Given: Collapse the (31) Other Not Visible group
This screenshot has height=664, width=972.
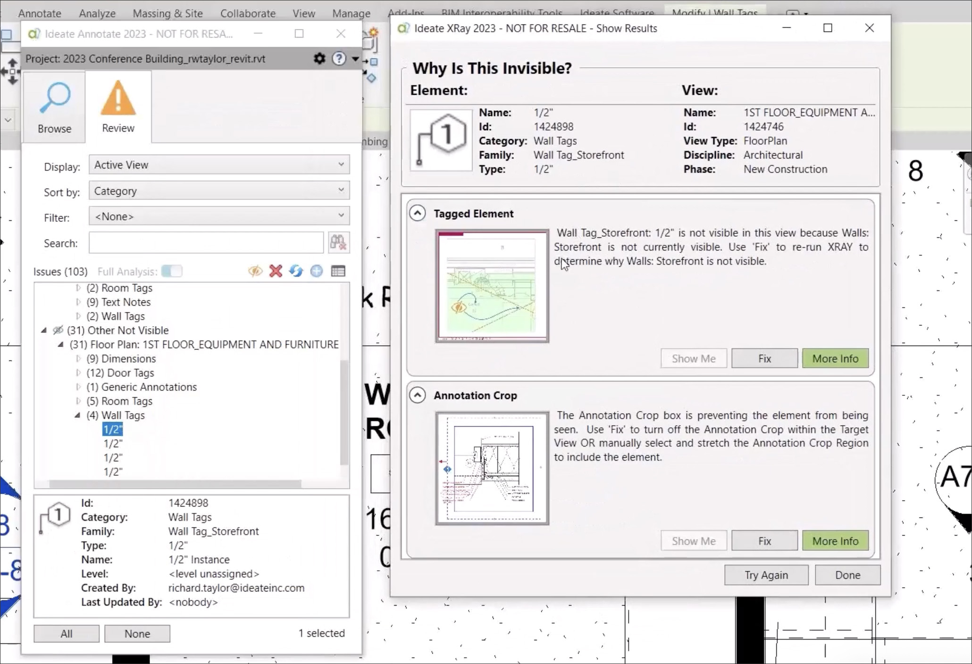Looking at the screenshot, I should coord(44,330).
